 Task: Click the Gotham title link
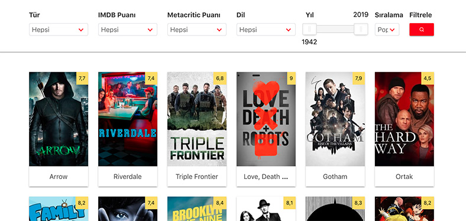335,177
